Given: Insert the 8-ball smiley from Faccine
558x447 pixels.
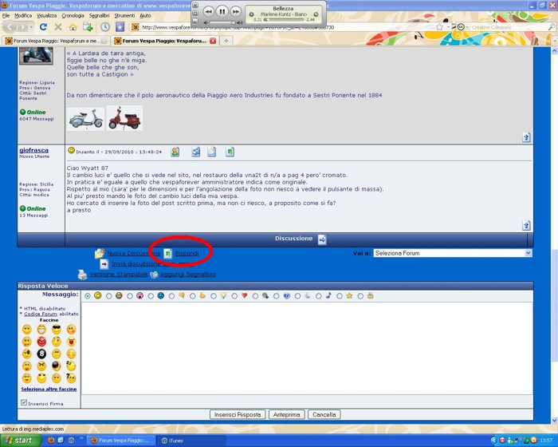Looking at the screenshot, I should click(x=41, y=354).
